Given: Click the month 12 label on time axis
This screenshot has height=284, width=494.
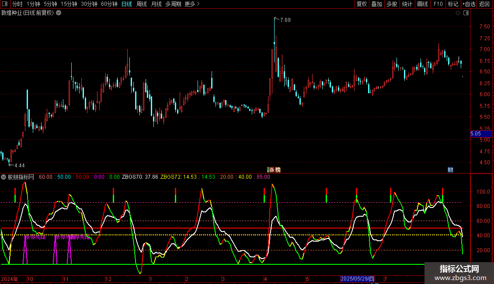Looking at the screenshot, I should pos(108,279).
